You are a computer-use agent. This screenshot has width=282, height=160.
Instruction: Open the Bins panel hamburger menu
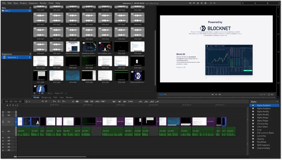coord(30,8)
